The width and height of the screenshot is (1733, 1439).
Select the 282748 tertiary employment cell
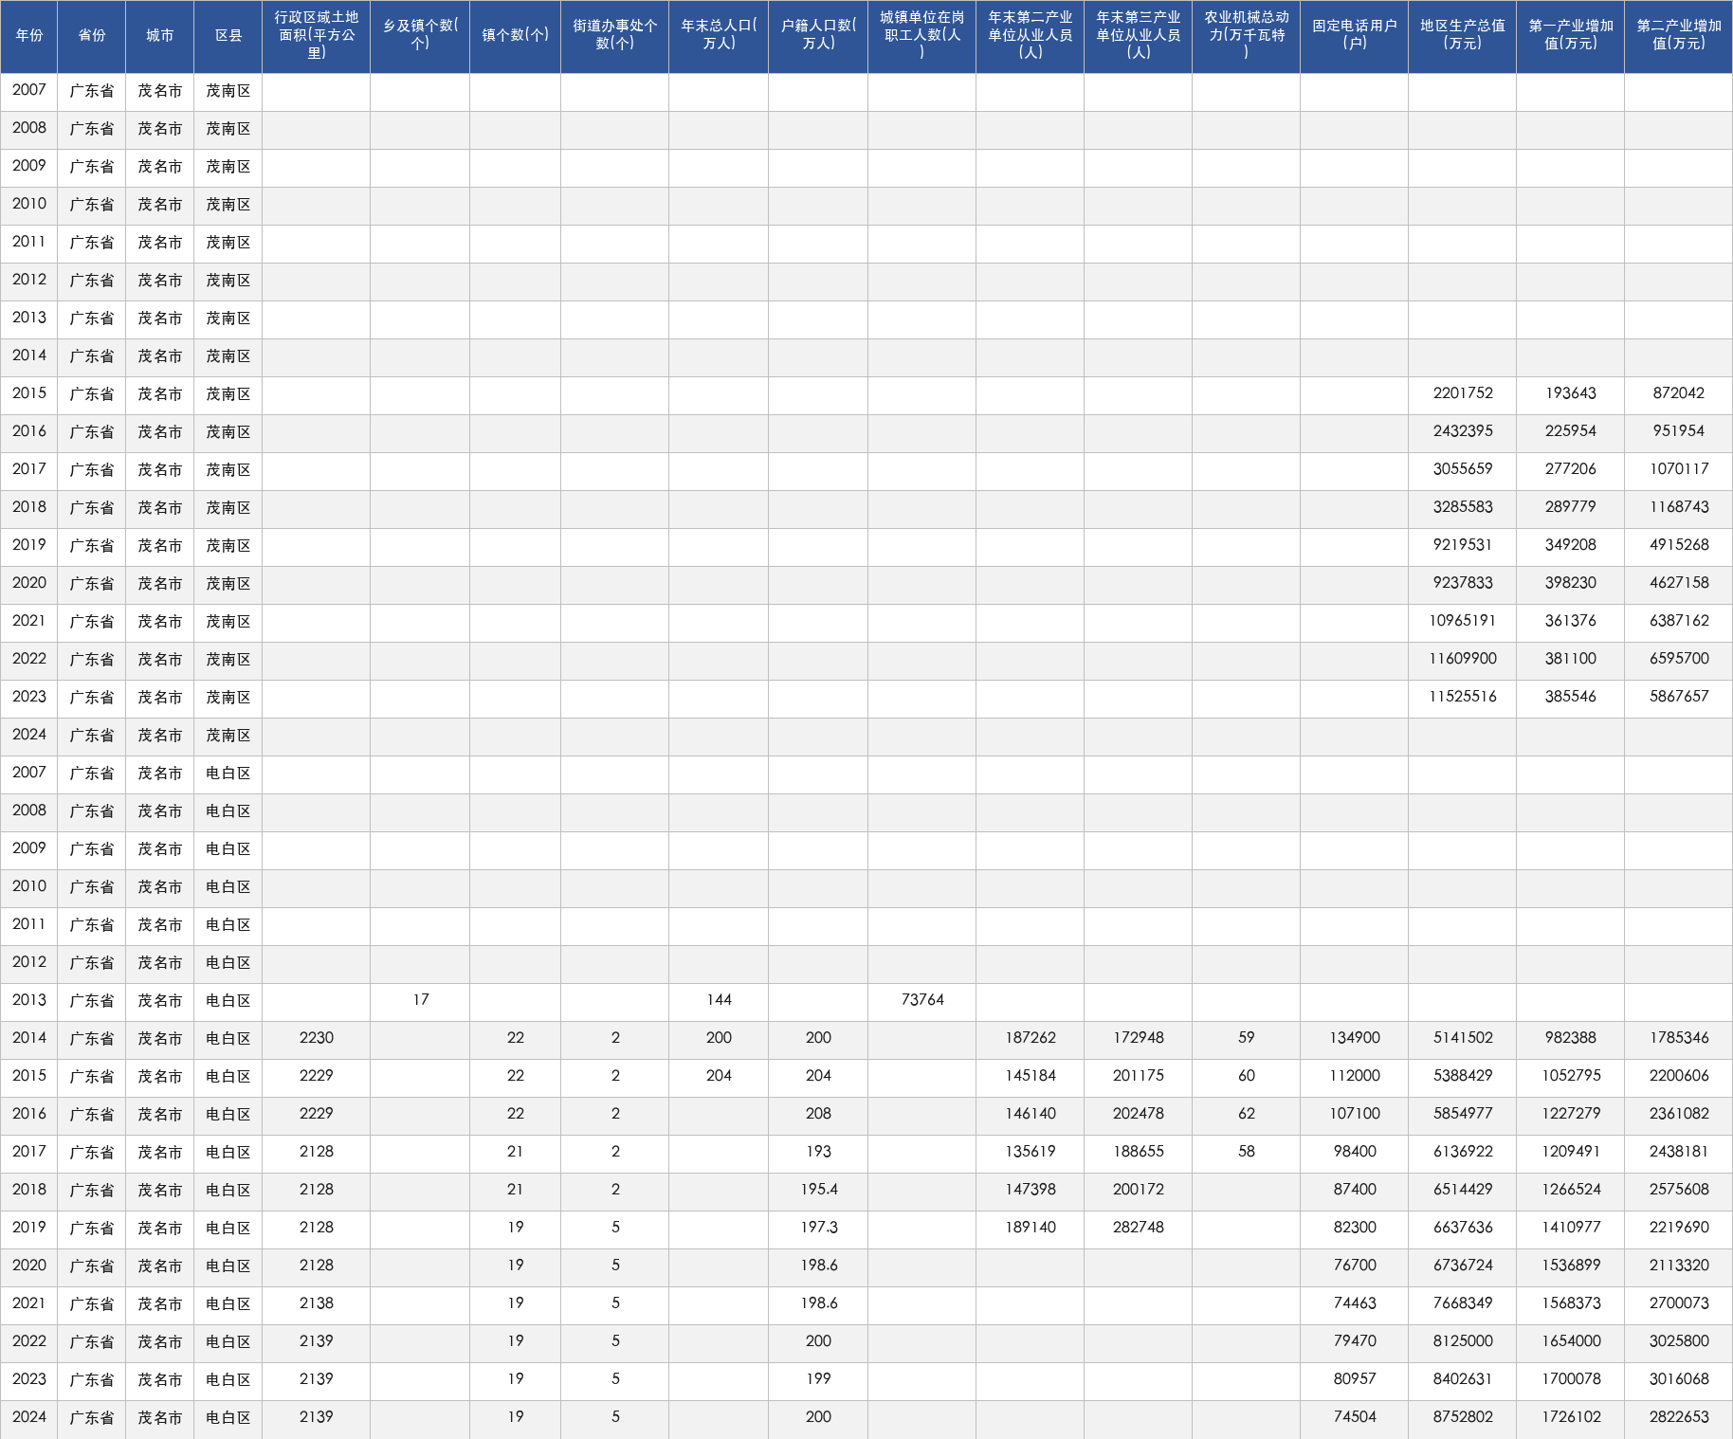pyautogui.click(x=1138, y=1228)
